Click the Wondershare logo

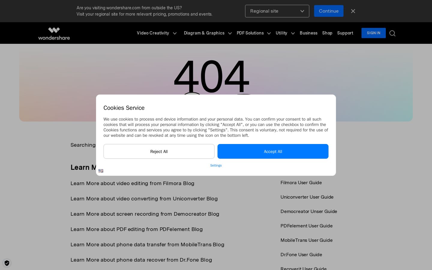click(x=54, y=33)
